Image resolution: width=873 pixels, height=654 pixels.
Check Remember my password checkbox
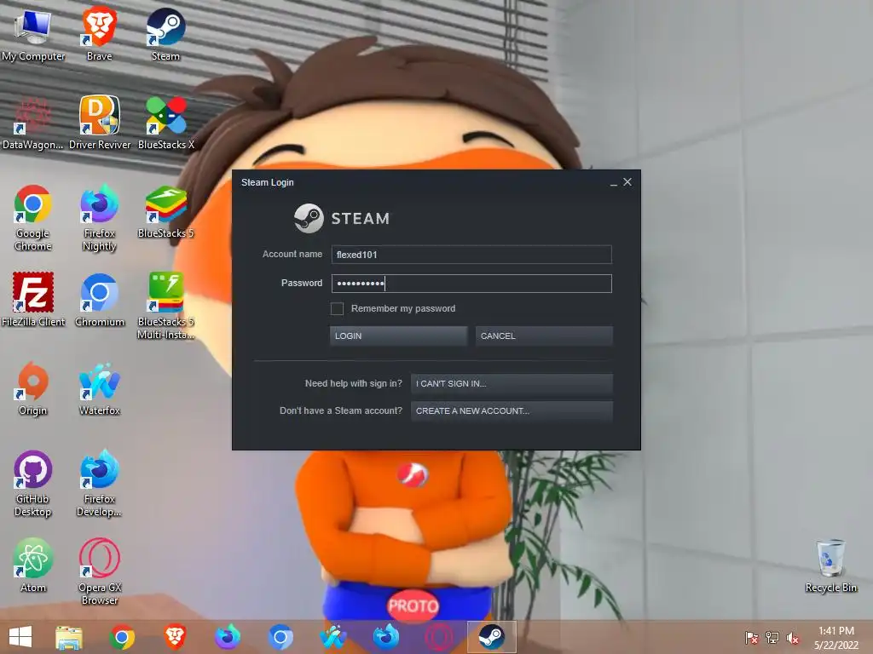pos(337,308)
